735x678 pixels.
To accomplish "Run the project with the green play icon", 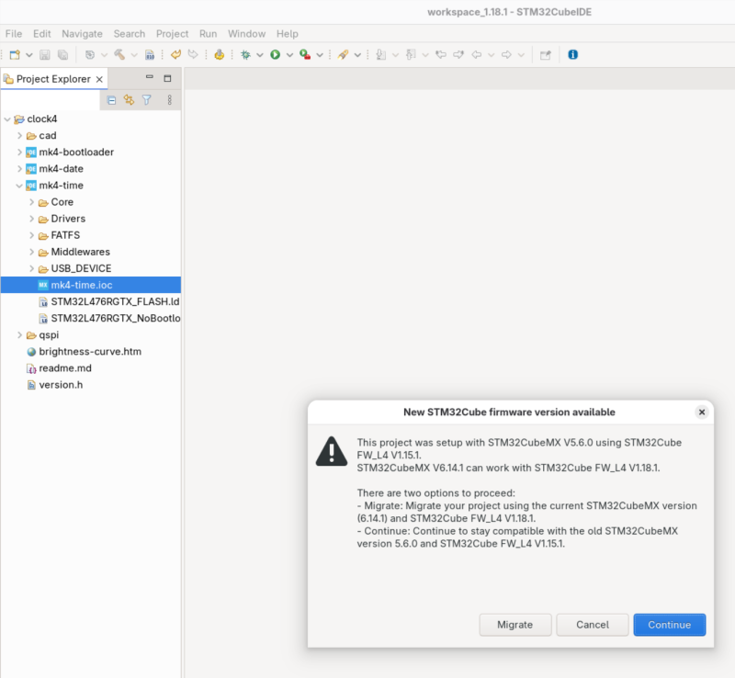I will click(x=275, y=55).
